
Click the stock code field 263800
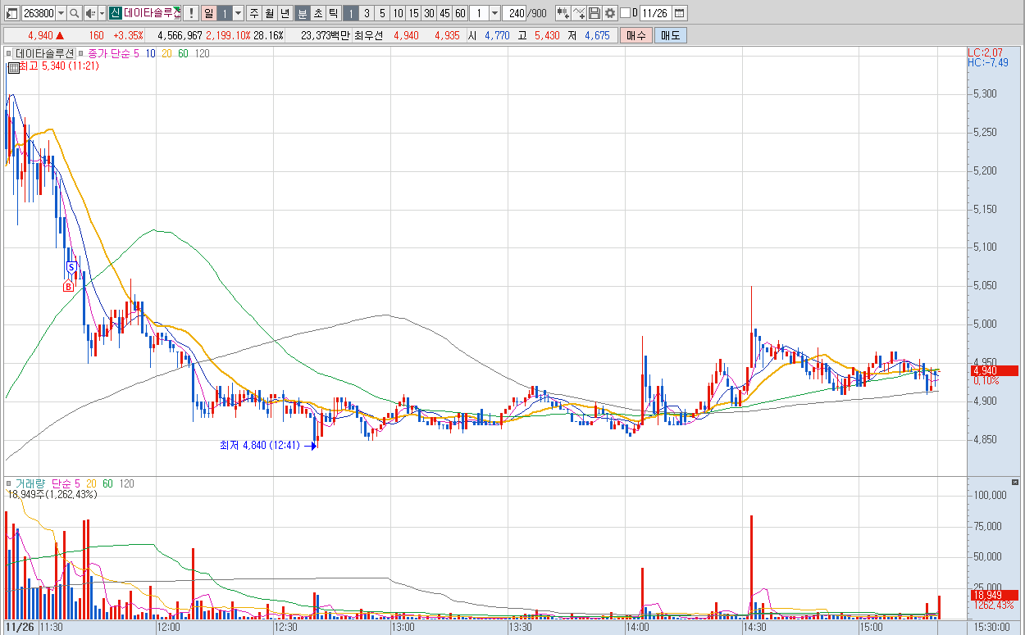38,13
